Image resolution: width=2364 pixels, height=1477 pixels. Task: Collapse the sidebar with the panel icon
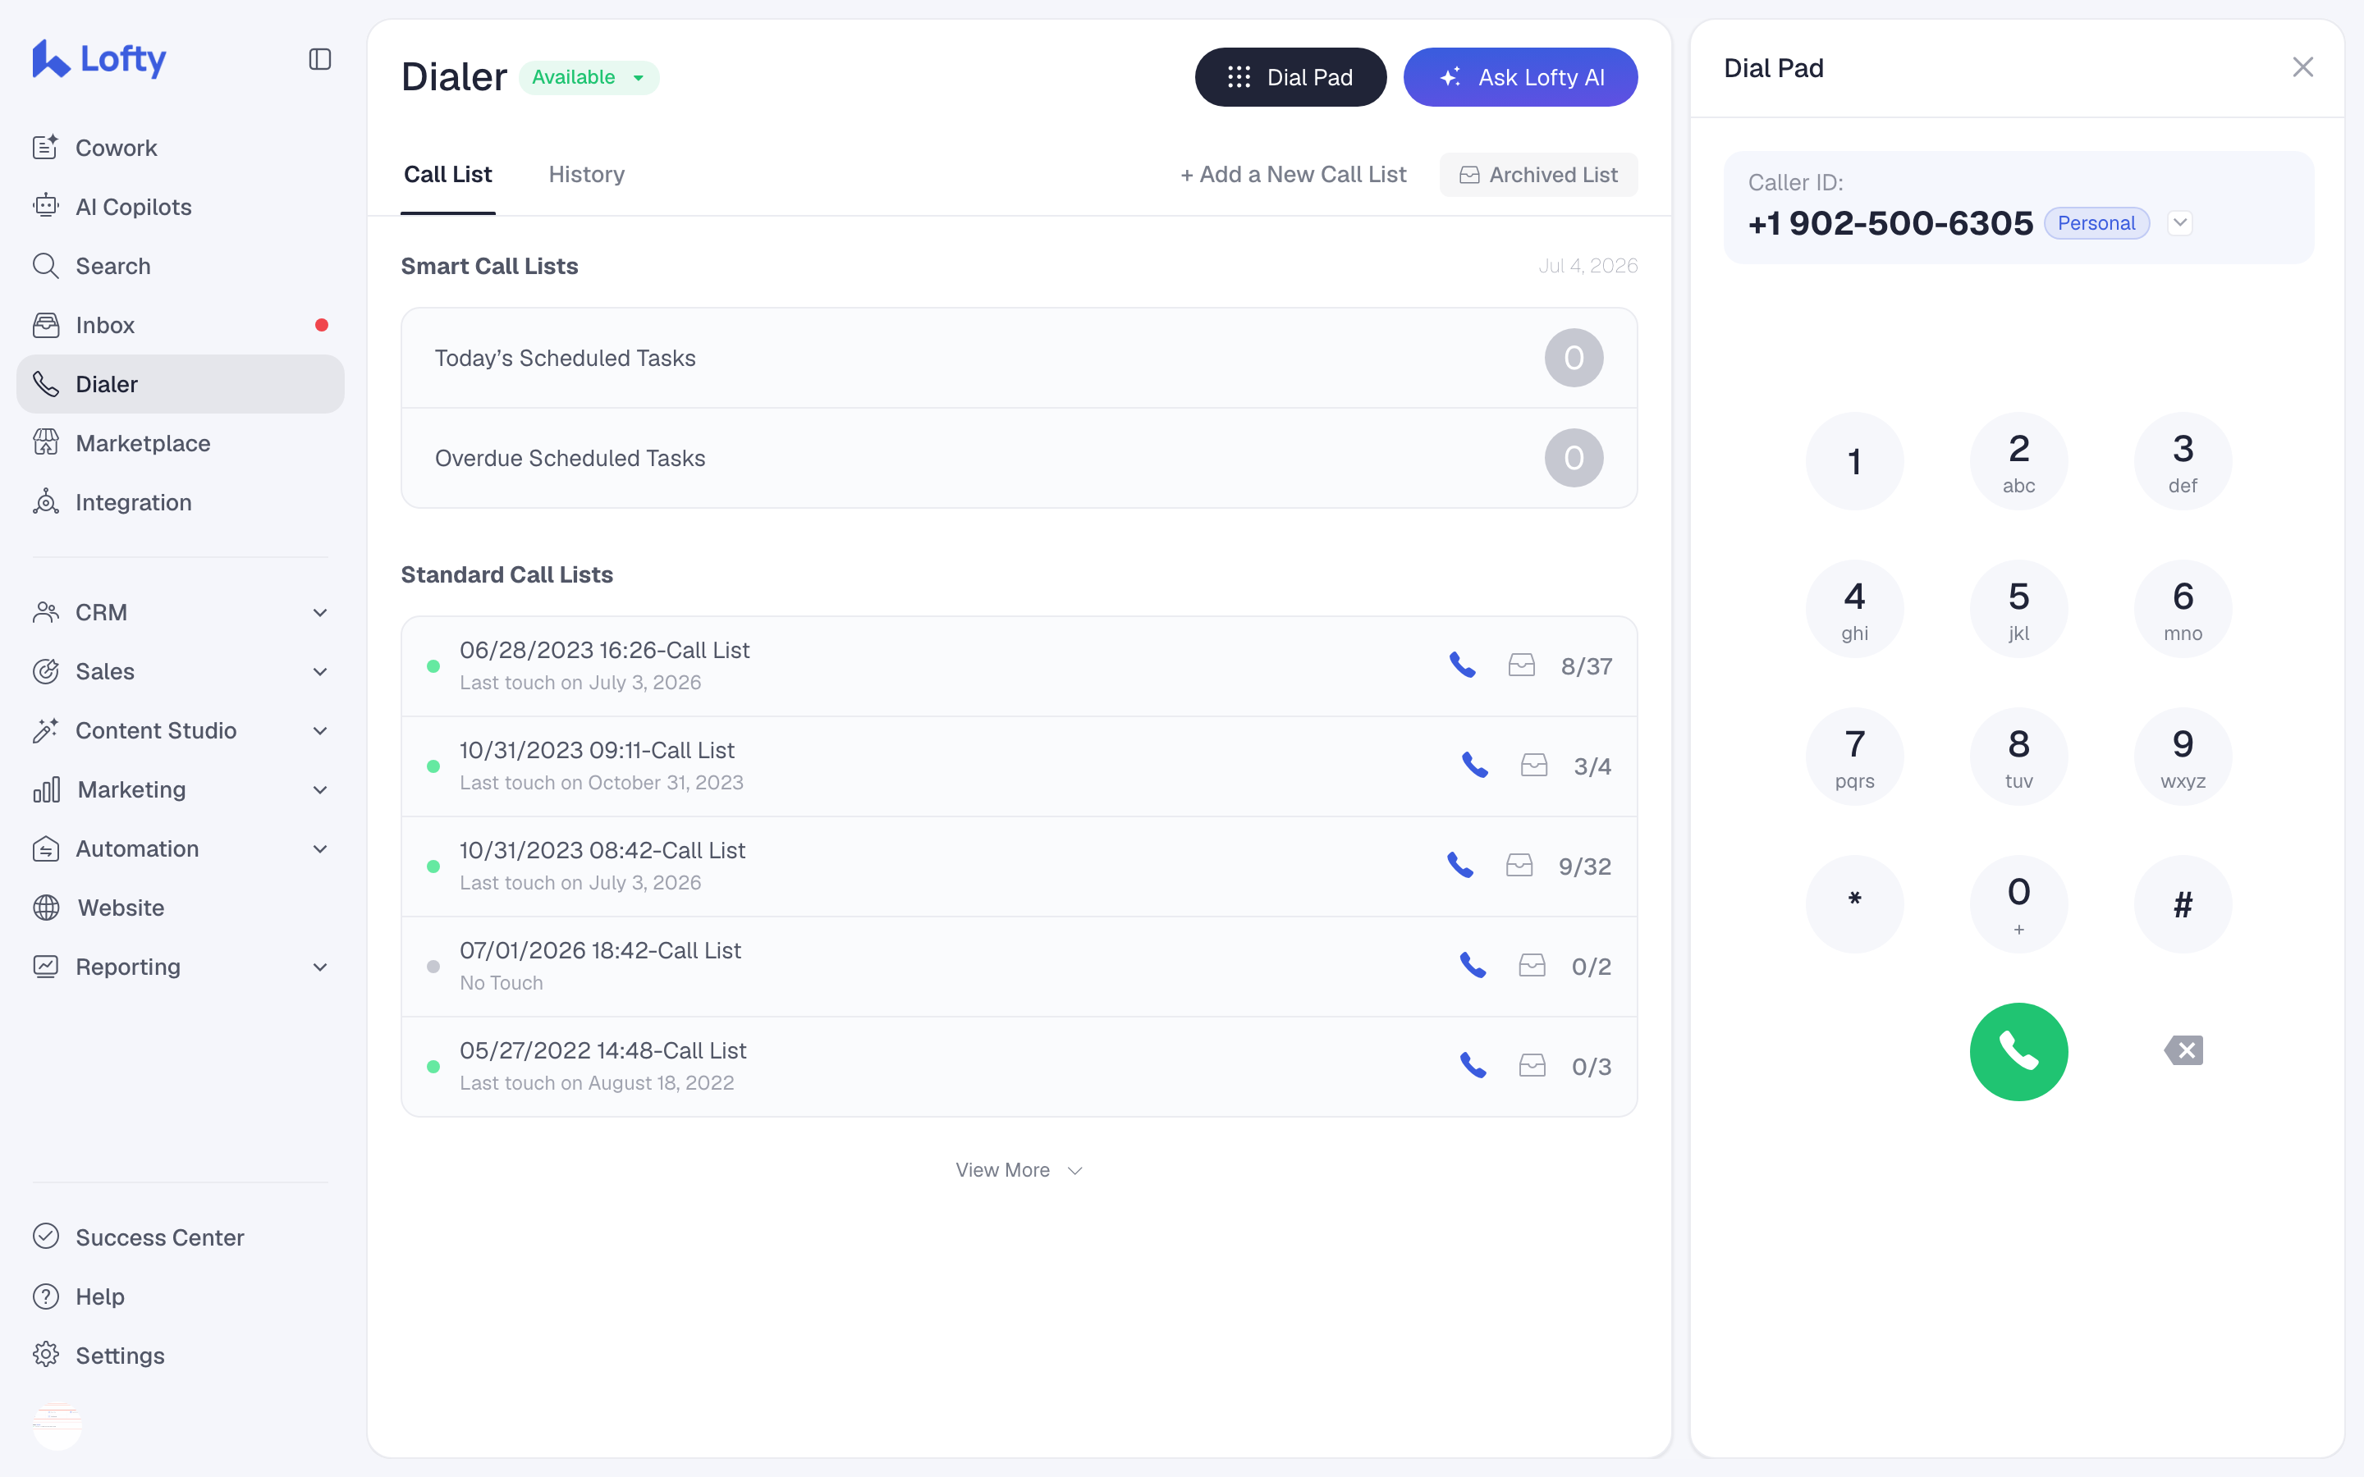(319, 60)
